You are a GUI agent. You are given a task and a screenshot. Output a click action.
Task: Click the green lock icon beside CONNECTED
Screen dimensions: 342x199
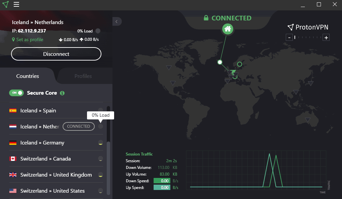(x=206, y=18)
